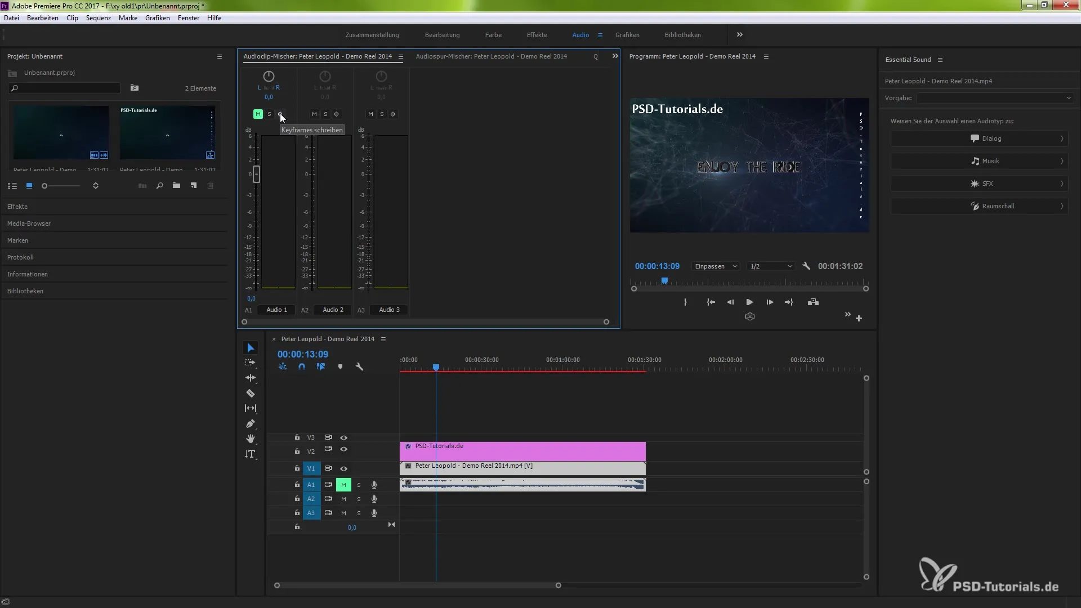Open program monitor settings wrench

806,266
